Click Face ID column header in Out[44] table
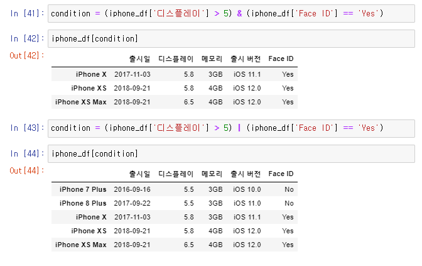The width and height of the screenshot is (422, 266). (x=281, y=174)
